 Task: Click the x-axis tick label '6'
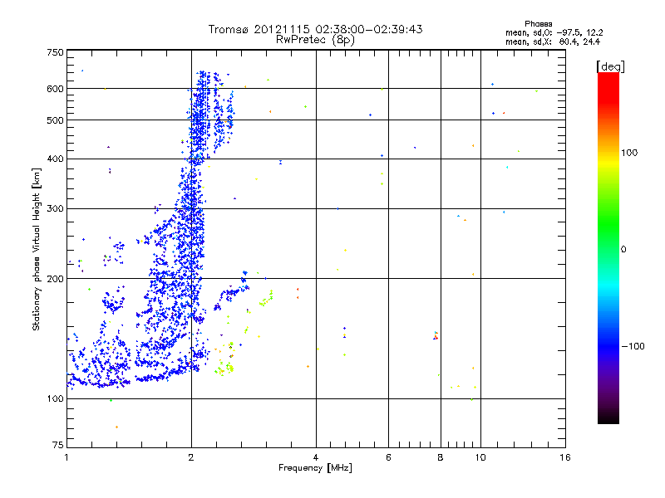388,457
